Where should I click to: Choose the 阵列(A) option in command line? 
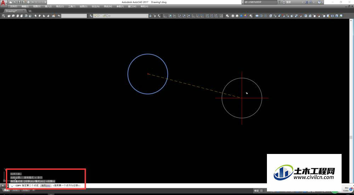pyautogui.click(x=46, y=185)
